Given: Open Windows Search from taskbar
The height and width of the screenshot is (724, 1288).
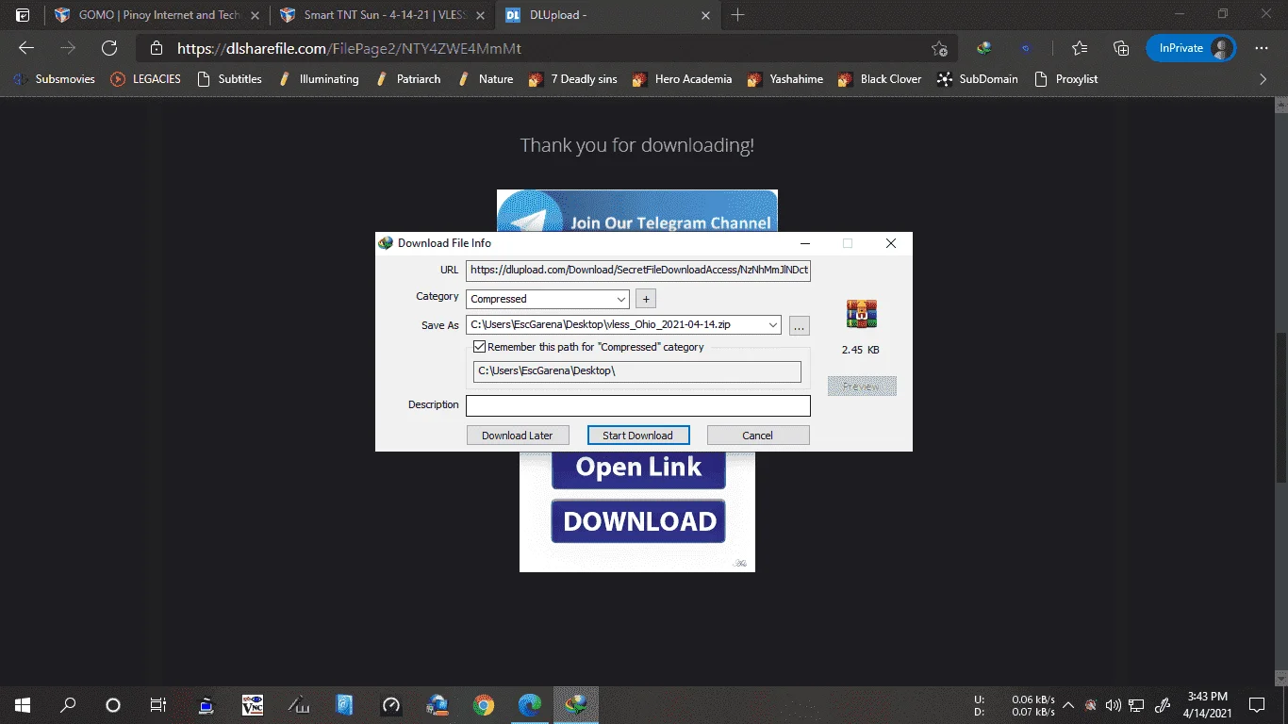Looking at the screenshot, I should (68, 704).
